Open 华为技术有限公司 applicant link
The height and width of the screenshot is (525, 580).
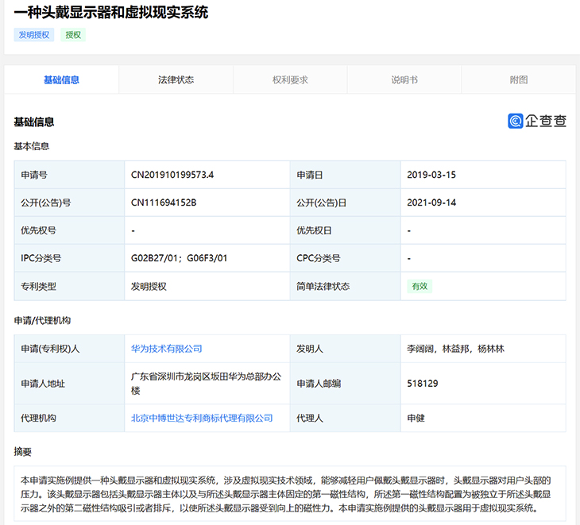167,349
